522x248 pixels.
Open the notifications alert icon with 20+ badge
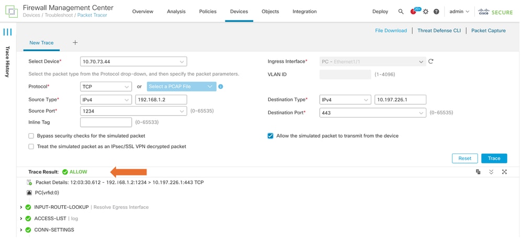tap(414, 11)
